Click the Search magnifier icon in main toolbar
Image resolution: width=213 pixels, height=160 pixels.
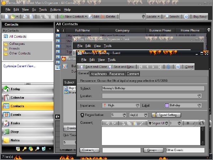(166, 17)
